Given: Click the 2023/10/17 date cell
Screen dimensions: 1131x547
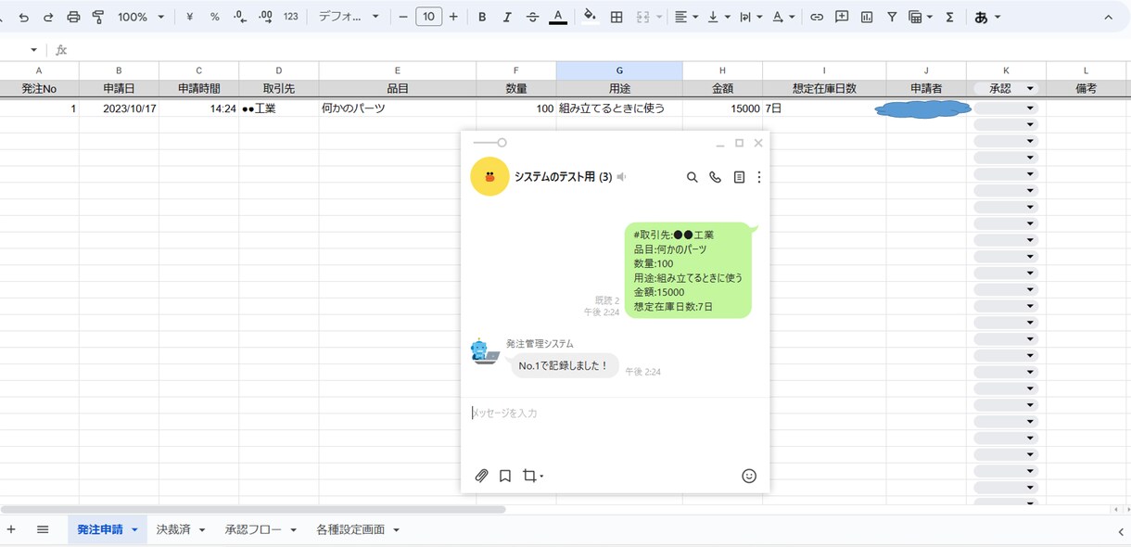Looking at the screenshot, I should coord(119,108).
